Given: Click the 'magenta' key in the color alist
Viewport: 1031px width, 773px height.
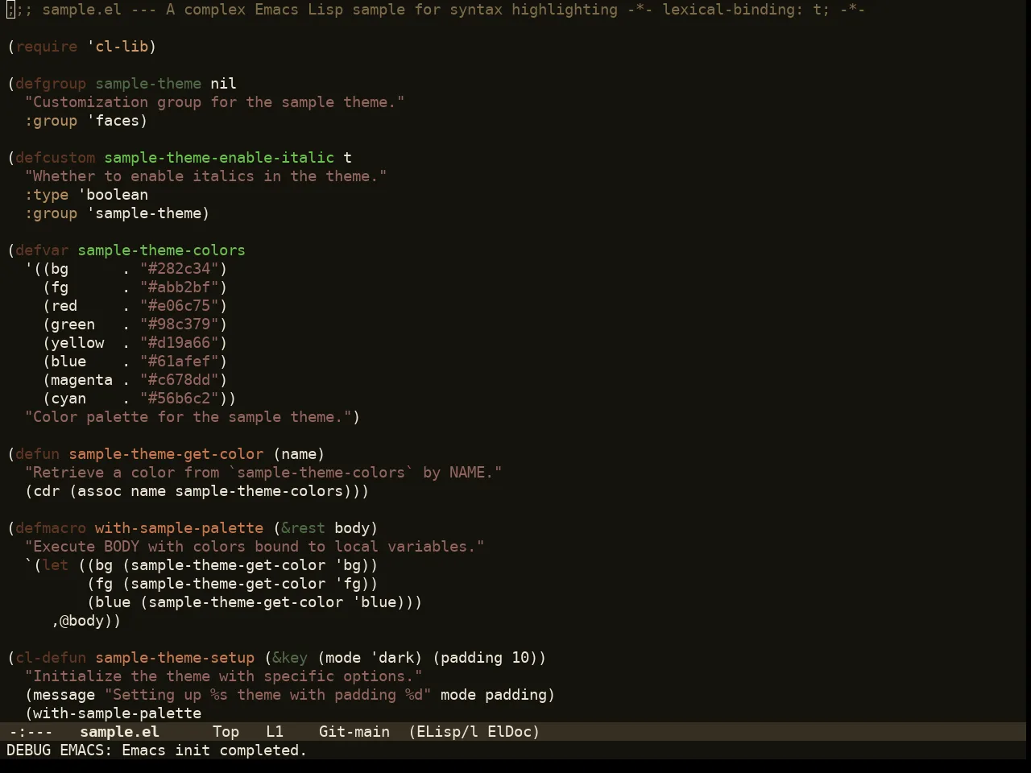Looking at the screenshot, I should coord(82,380).
